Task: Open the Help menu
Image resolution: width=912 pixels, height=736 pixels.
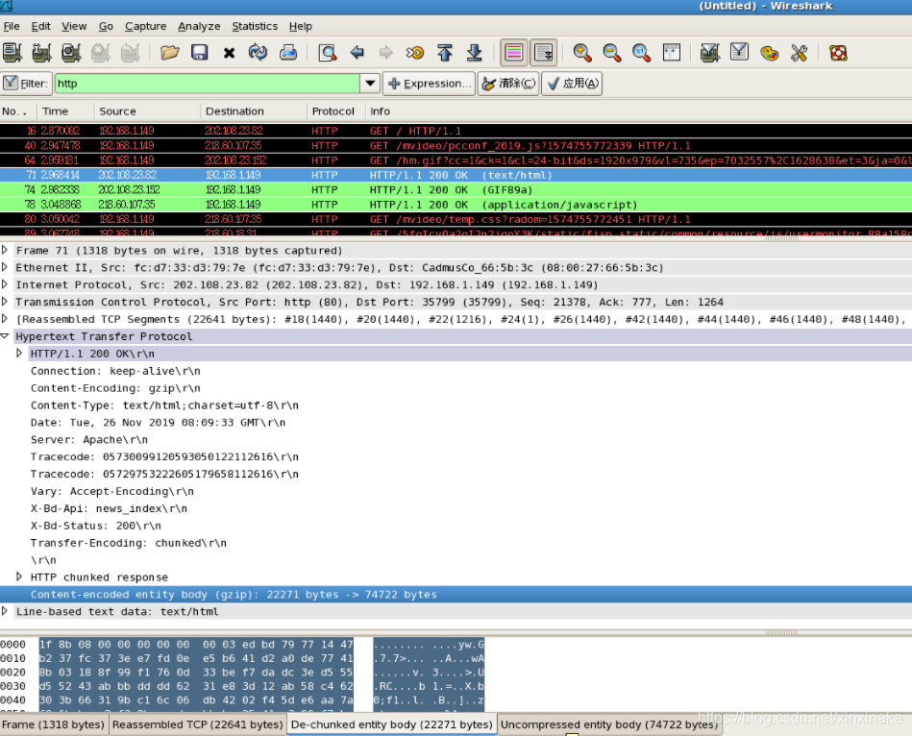Action: [x=301, y=26]
